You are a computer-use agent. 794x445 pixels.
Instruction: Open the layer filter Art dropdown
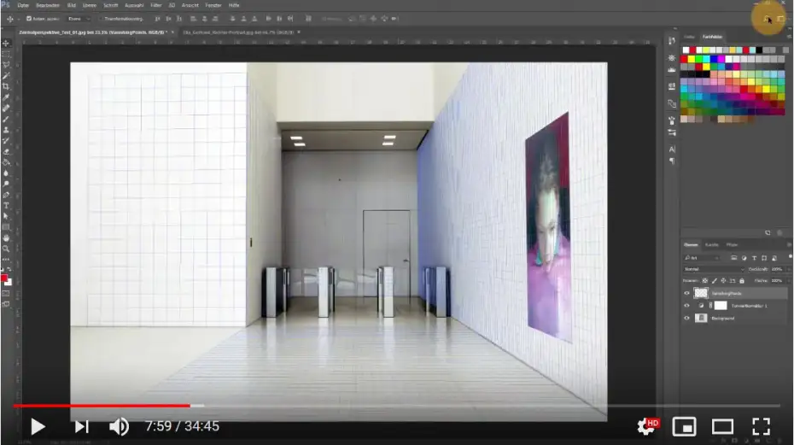coord(702,258)
